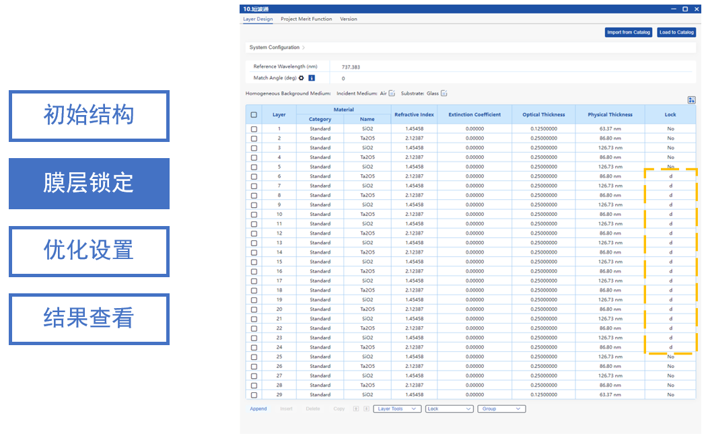Open the column settings icon above Lock column
706x442 pixels.
point(691,100)
